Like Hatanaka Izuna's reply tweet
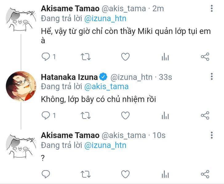224x184 pixels. point(125,115)
